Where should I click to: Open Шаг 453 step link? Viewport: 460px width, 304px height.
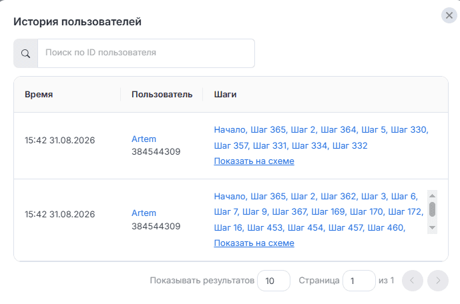pos(265,227)
